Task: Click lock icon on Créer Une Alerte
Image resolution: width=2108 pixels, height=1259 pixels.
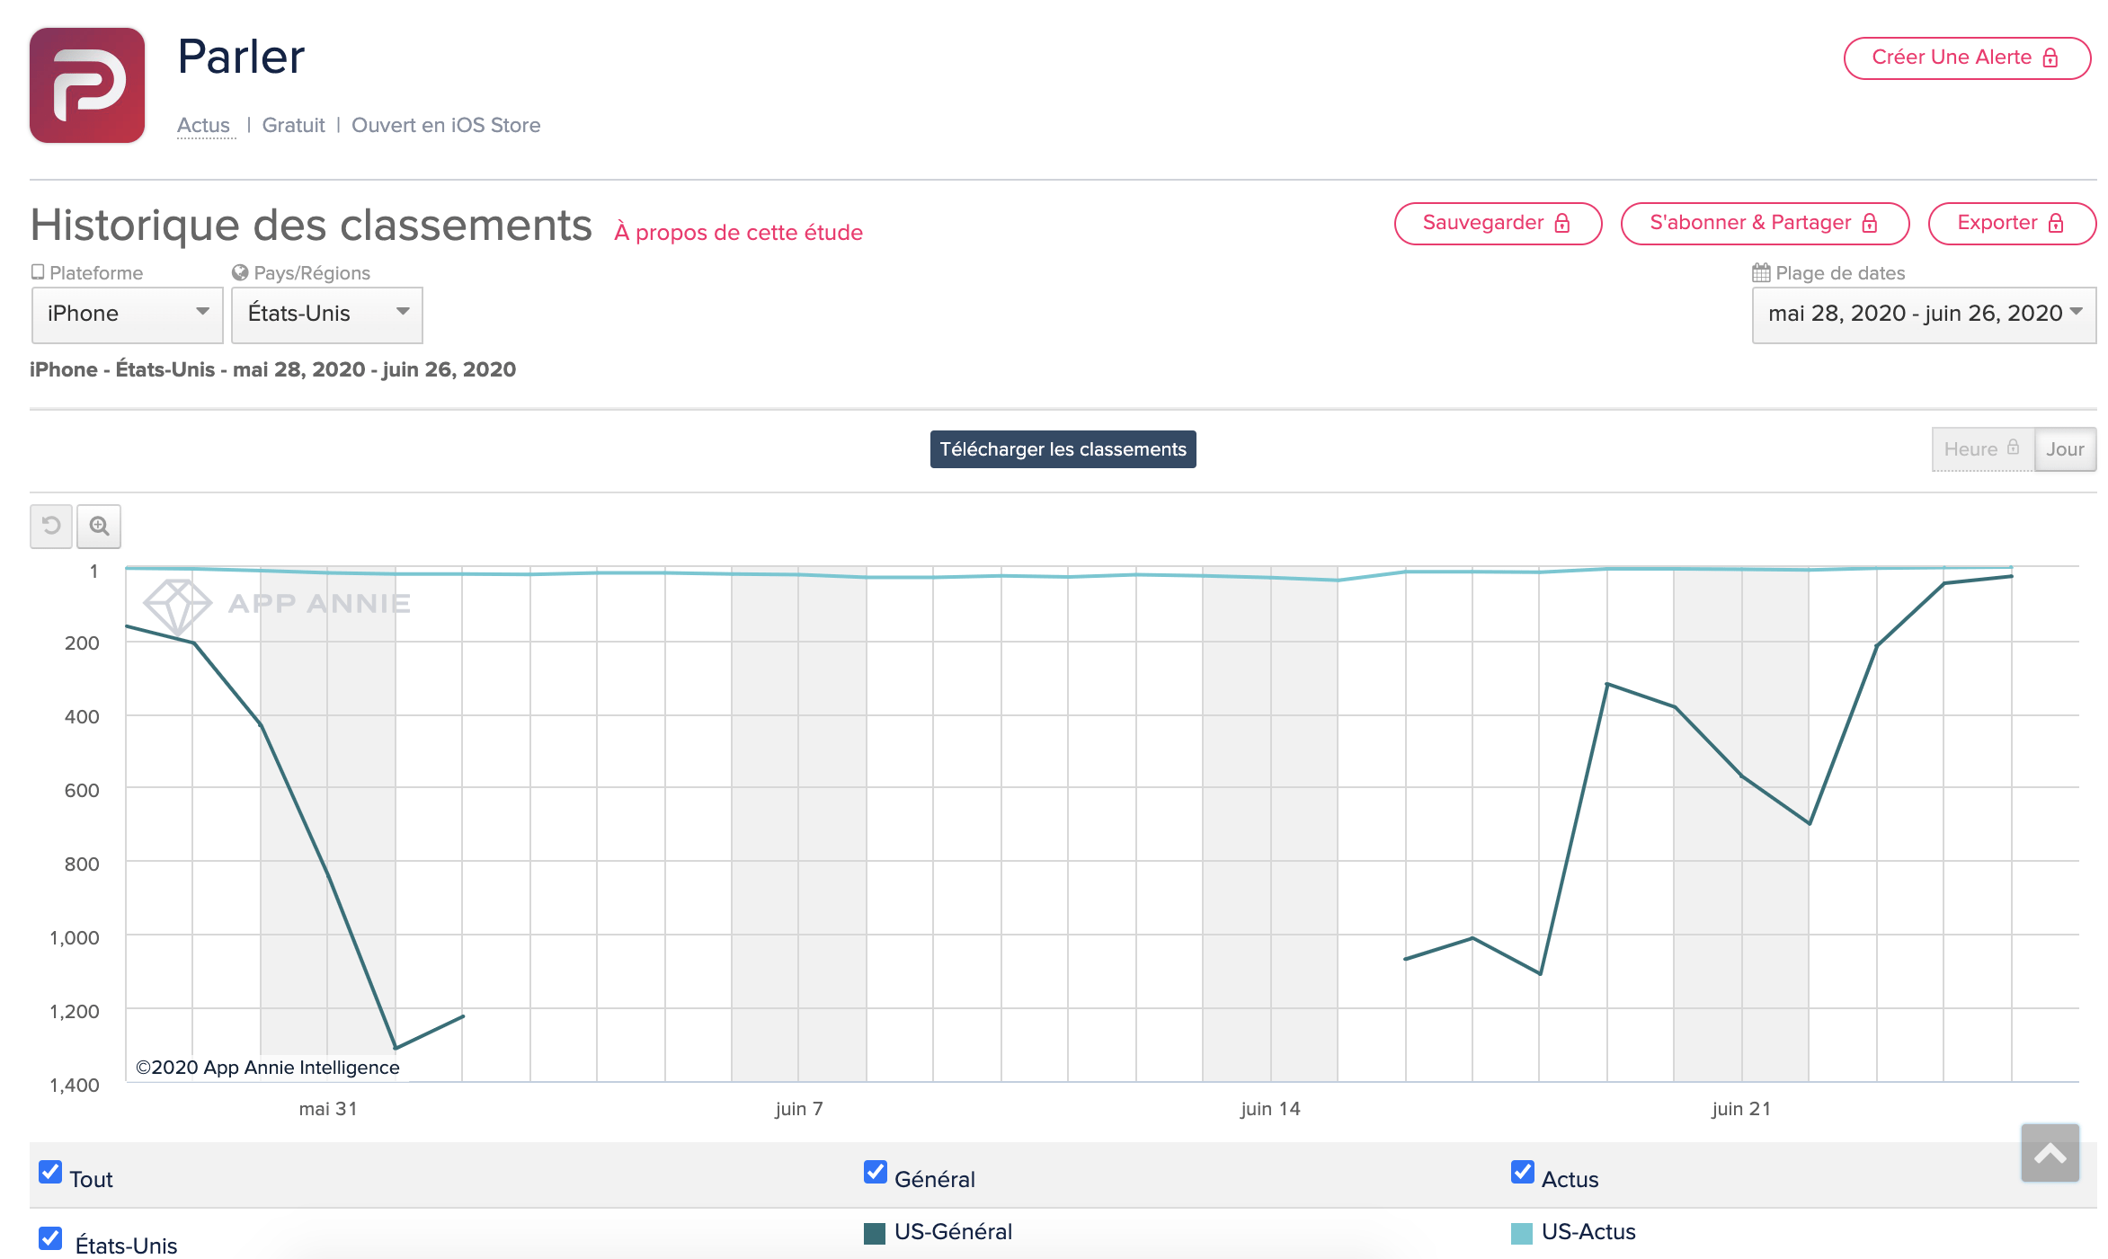Action: click(x=2050, y=58)
